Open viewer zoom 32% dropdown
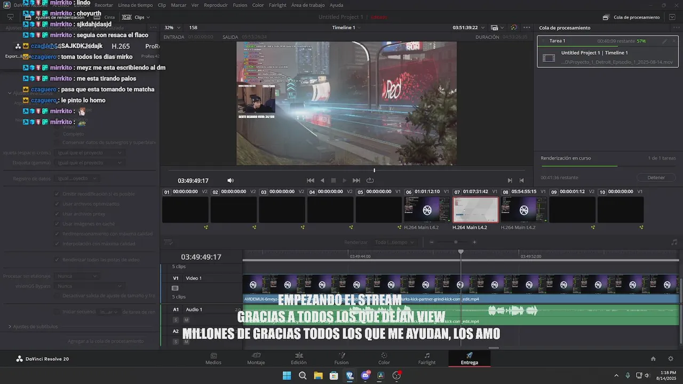 (x=172, y=27)
